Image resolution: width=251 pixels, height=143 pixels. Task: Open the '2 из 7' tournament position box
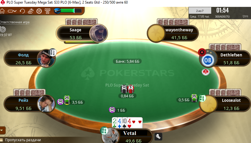[200, 11]
